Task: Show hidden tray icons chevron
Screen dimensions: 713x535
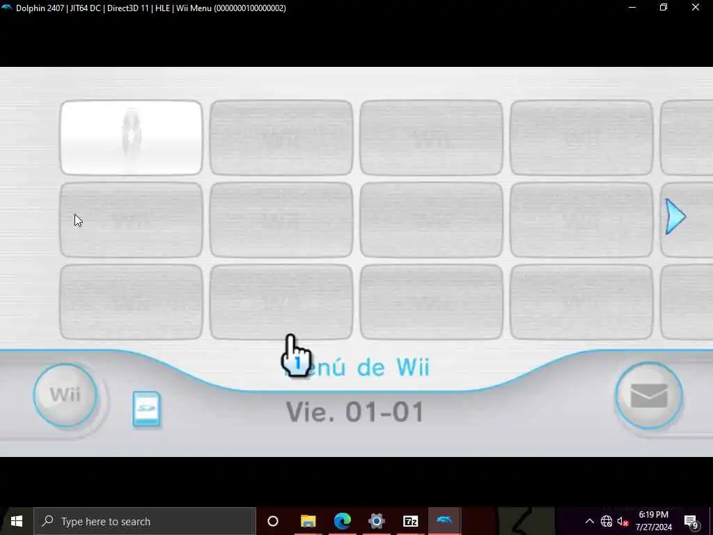Action: click(x=589, y=521)
